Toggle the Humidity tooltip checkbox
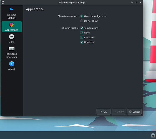The image size is (156, 139). tap(82, 42)
